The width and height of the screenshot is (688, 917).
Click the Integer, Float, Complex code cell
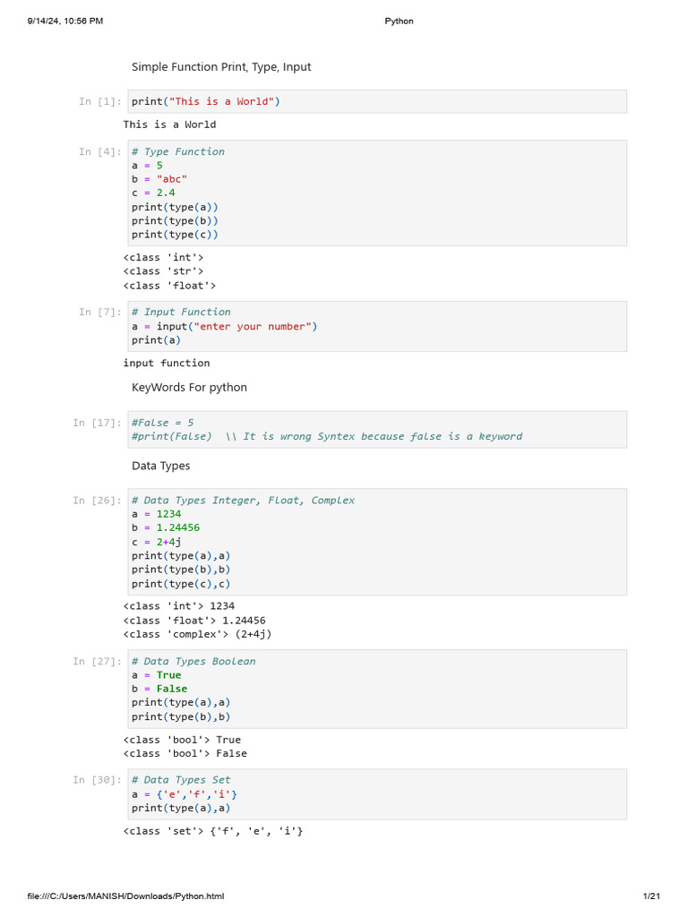377,542
